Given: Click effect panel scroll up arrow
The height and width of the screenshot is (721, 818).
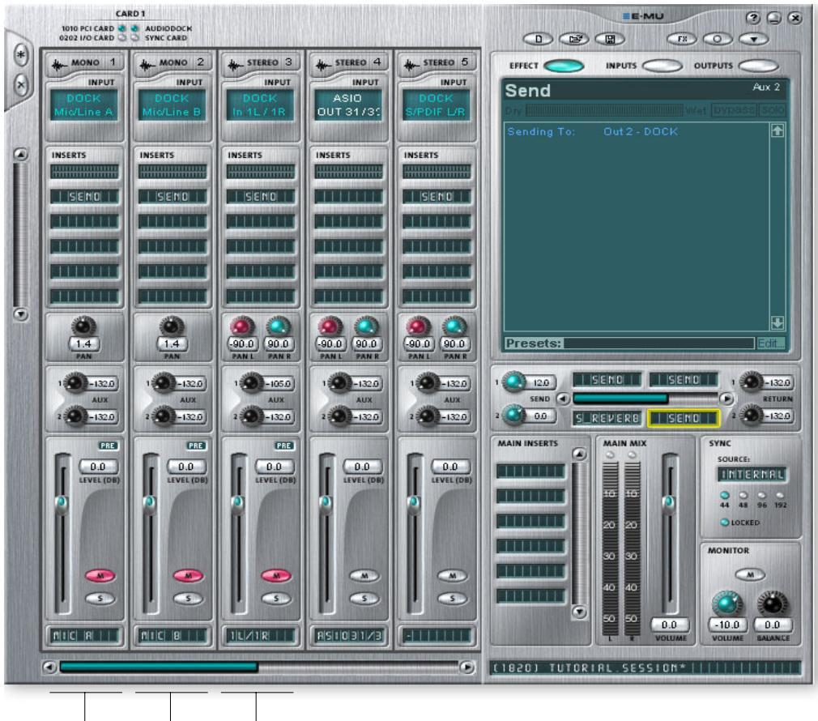Looking at the screenshot, I should tap(778, 130).
